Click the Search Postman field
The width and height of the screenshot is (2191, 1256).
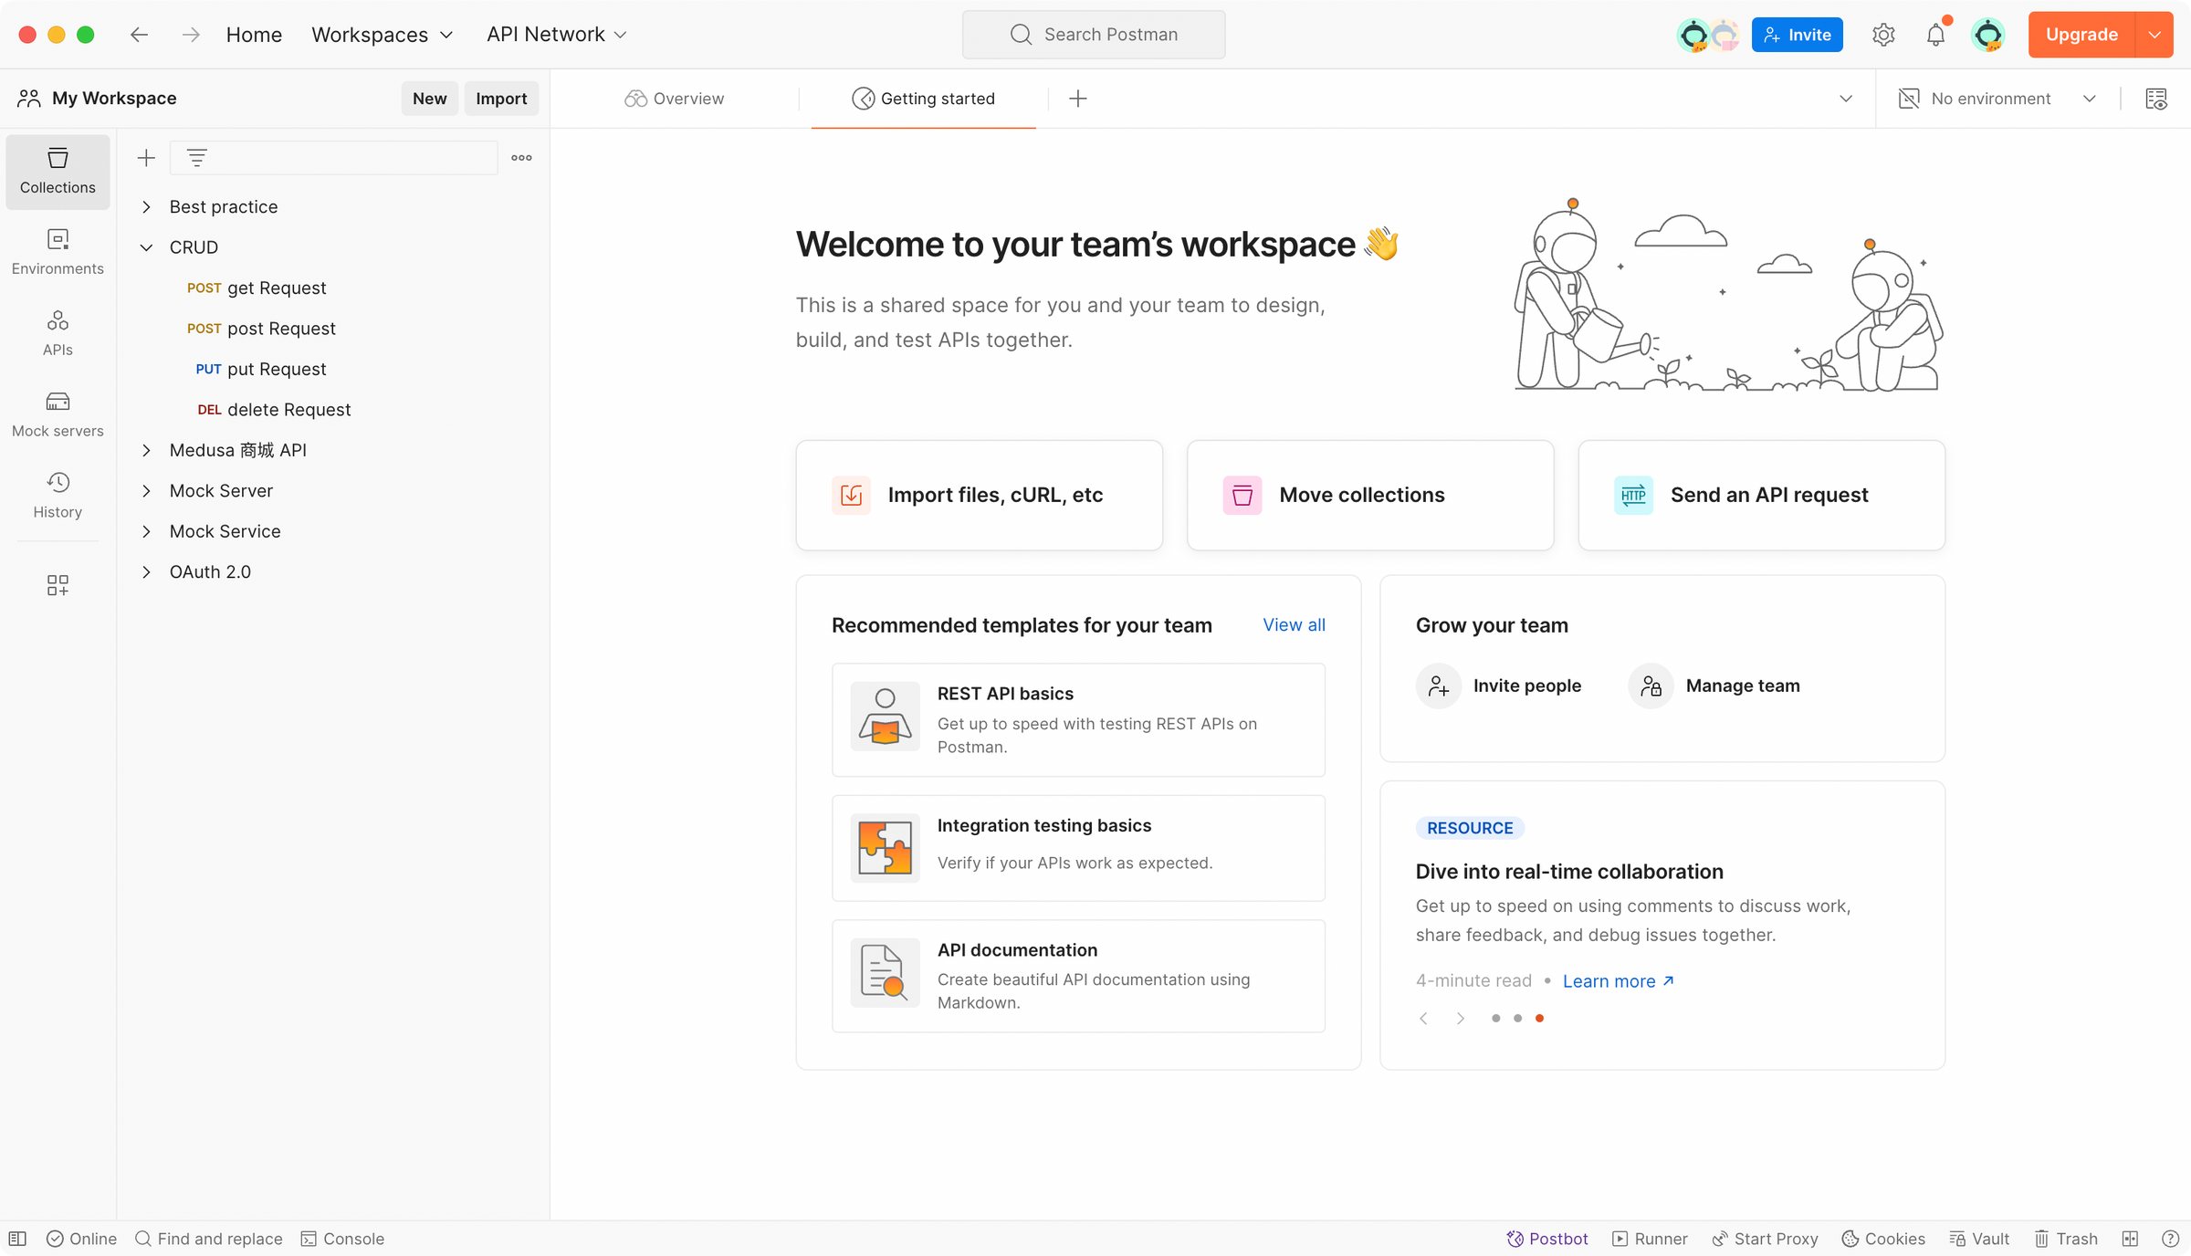[1094, 35]
